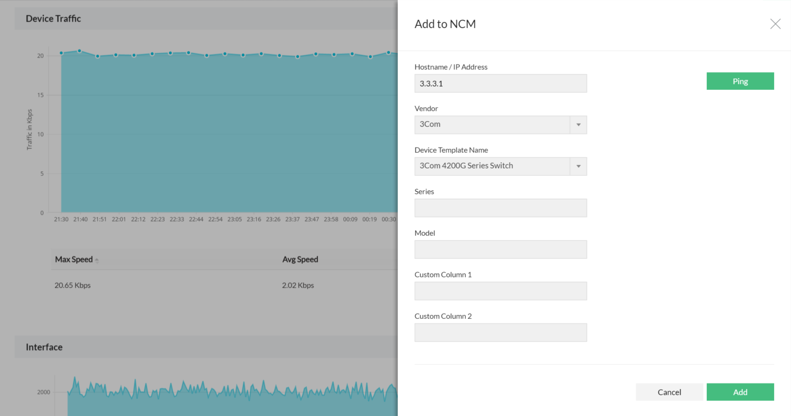The width and height of the screenshot is (791, 416).
Task: Close the Add to NCM panel
Action: 775,24
